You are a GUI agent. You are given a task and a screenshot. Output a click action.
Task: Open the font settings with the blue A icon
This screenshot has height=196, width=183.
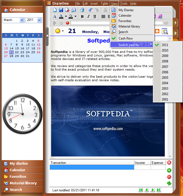pyautogui.click(x=55, y=17)
